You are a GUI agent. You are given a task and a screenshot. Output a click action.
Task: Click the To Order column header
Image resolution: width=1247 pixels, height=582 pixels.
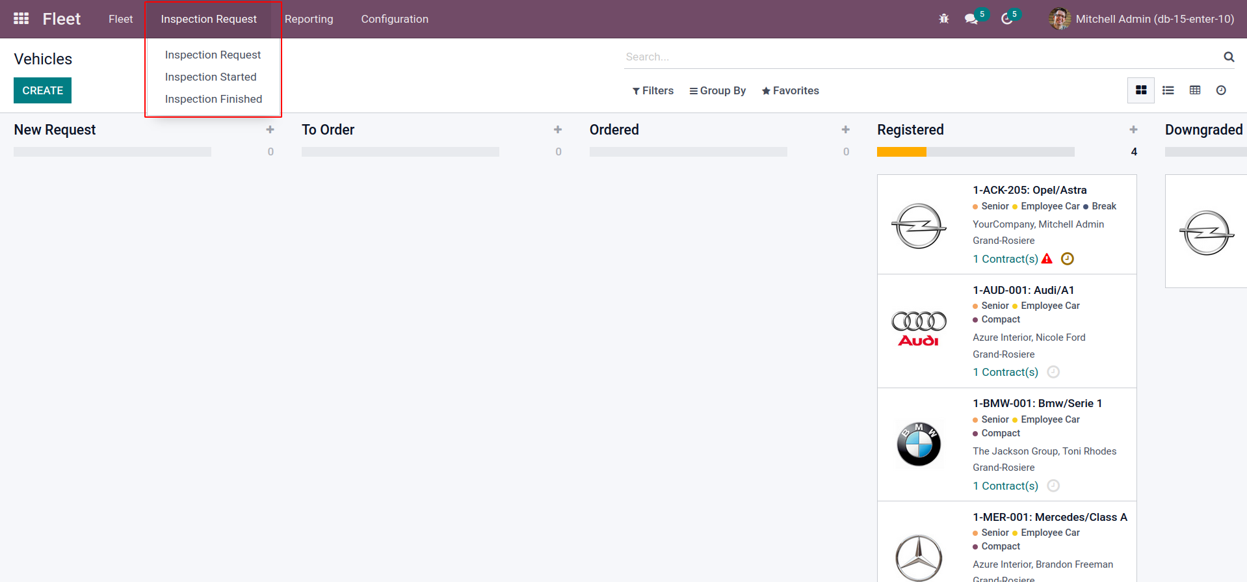pos(328,130)
